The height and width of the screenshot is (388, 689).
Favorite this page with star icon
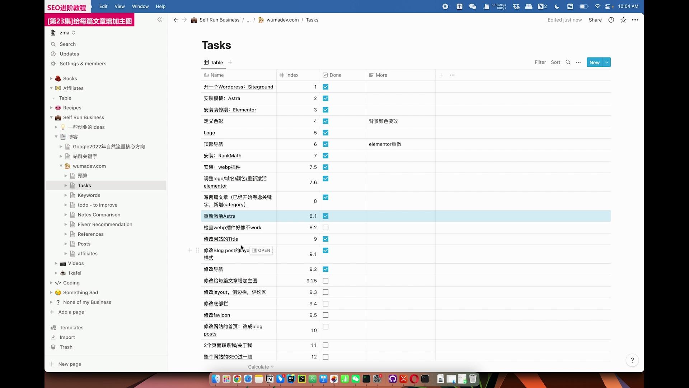click(623, 20)
